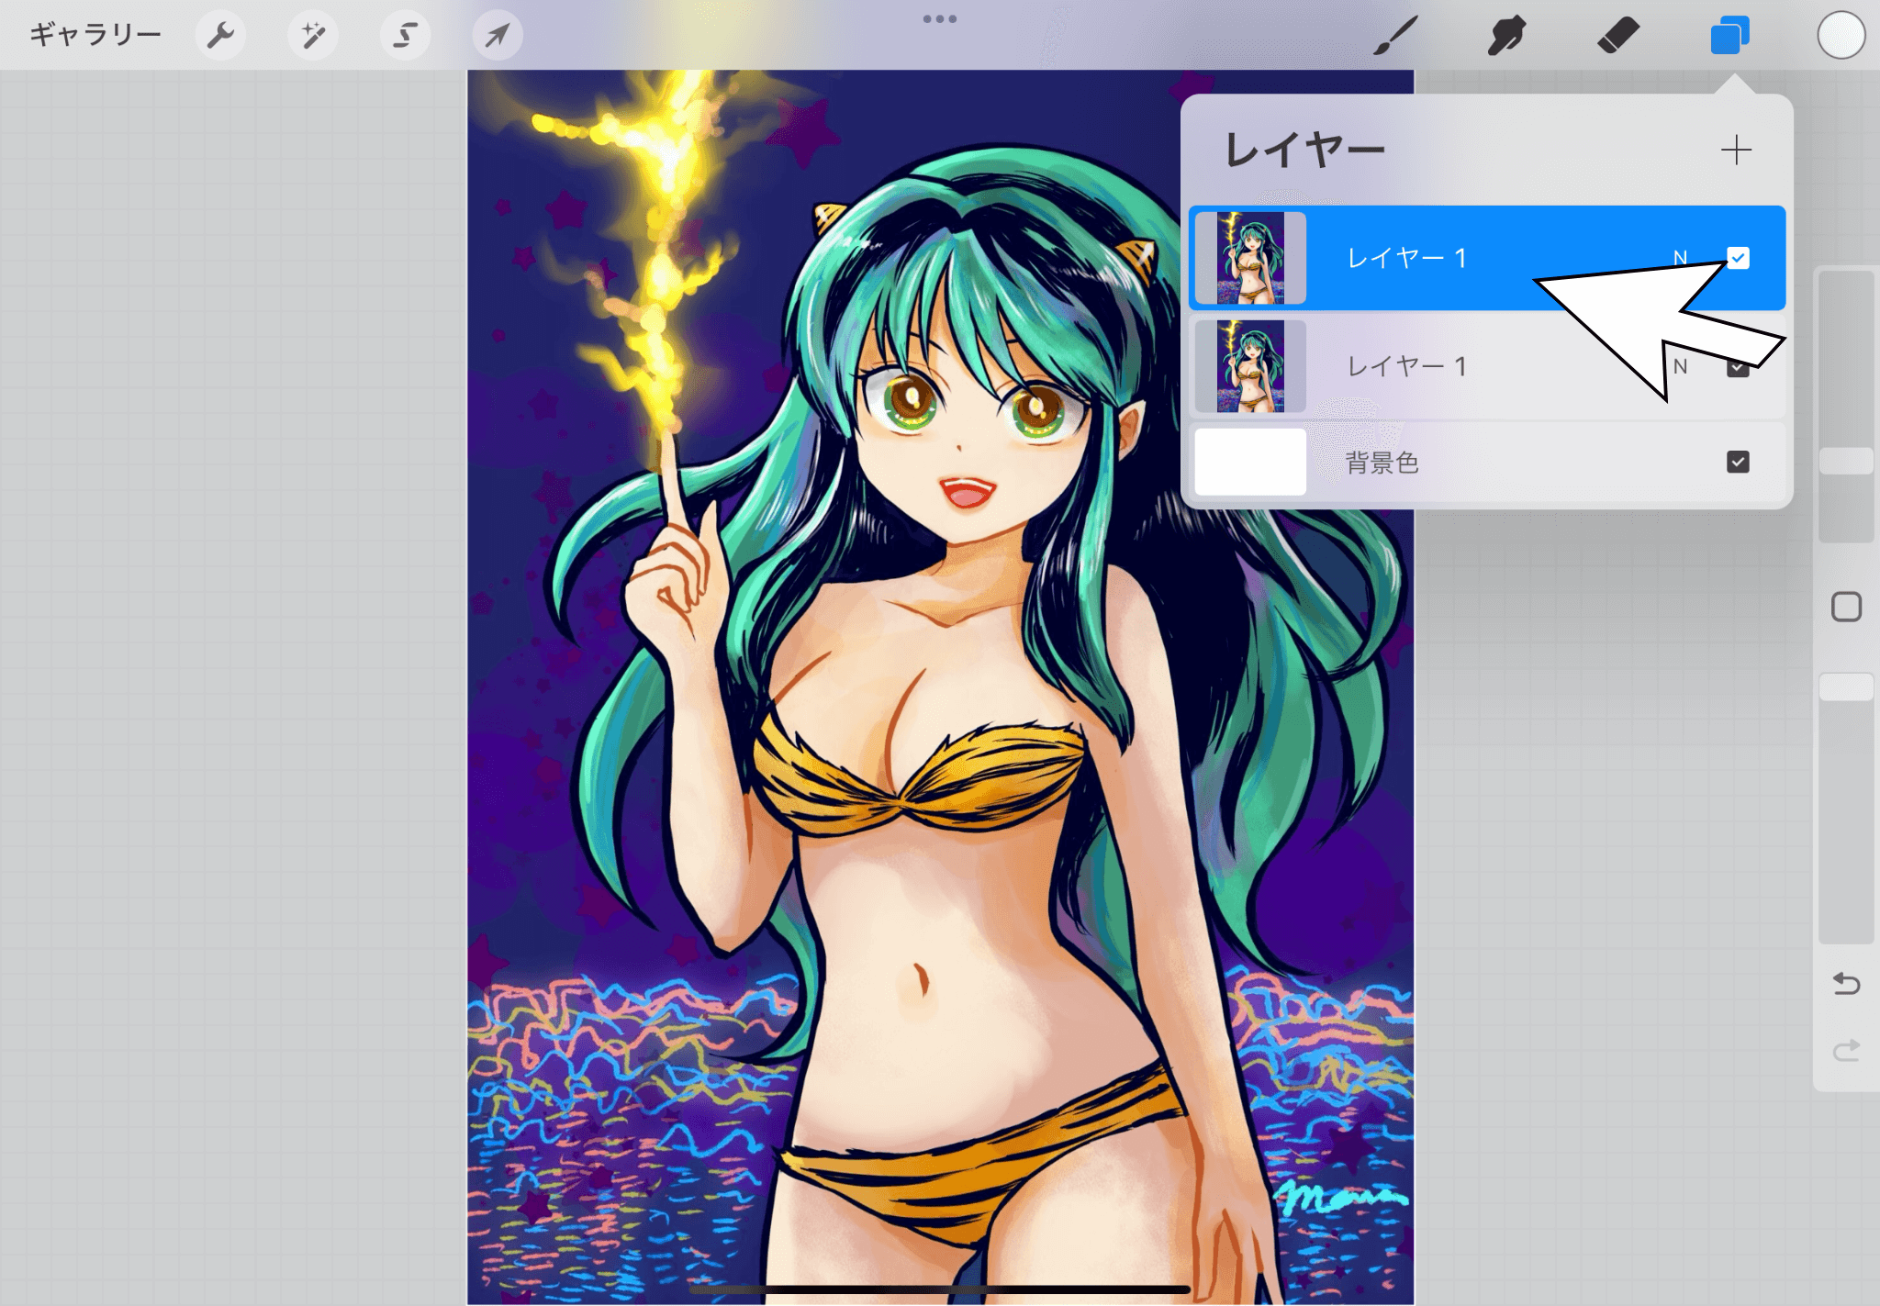Toggle background color 背景色 visibility checkbox
This screenshot has height=1306, width=1880.
(1738, 462)
